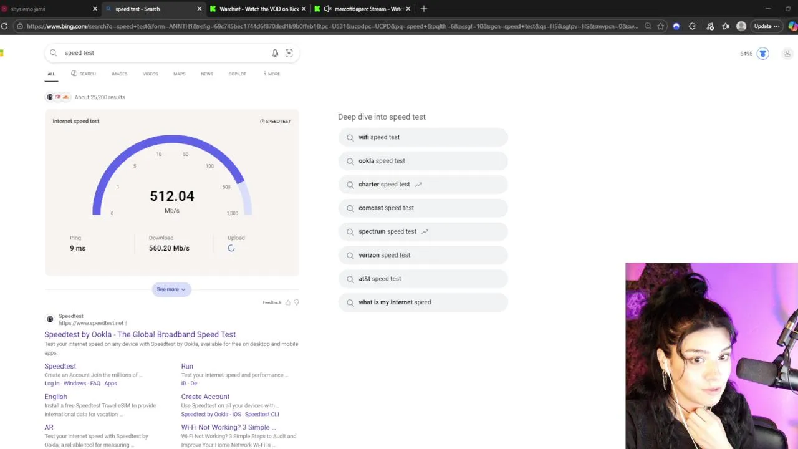Click the site lock icon in address bar
Screen dimensions: 798x449
point(20,26)
